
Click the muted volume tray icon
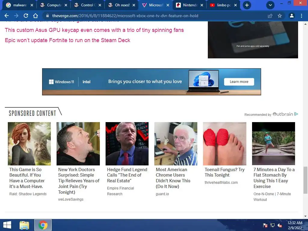[280, 225]
